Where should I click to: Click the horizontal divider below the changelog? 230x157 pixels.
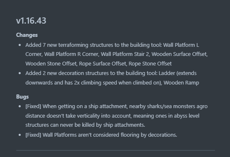pyautogui.click(x=116, y=150)
